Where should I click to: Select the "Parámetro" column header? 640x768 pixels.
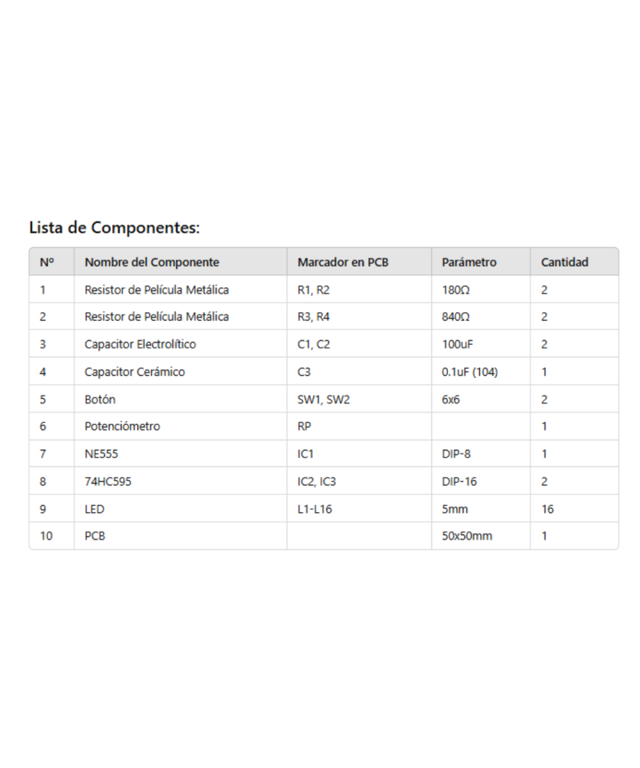point(468,262)
